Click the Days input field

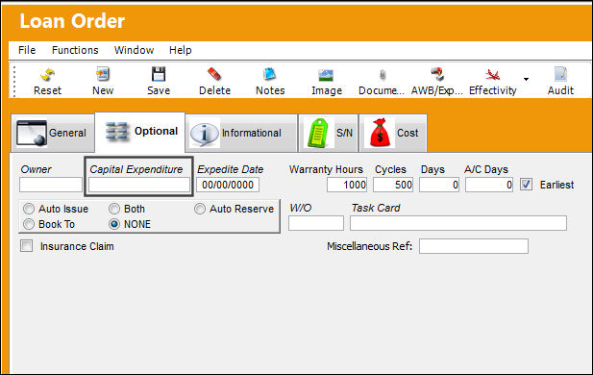439,185
